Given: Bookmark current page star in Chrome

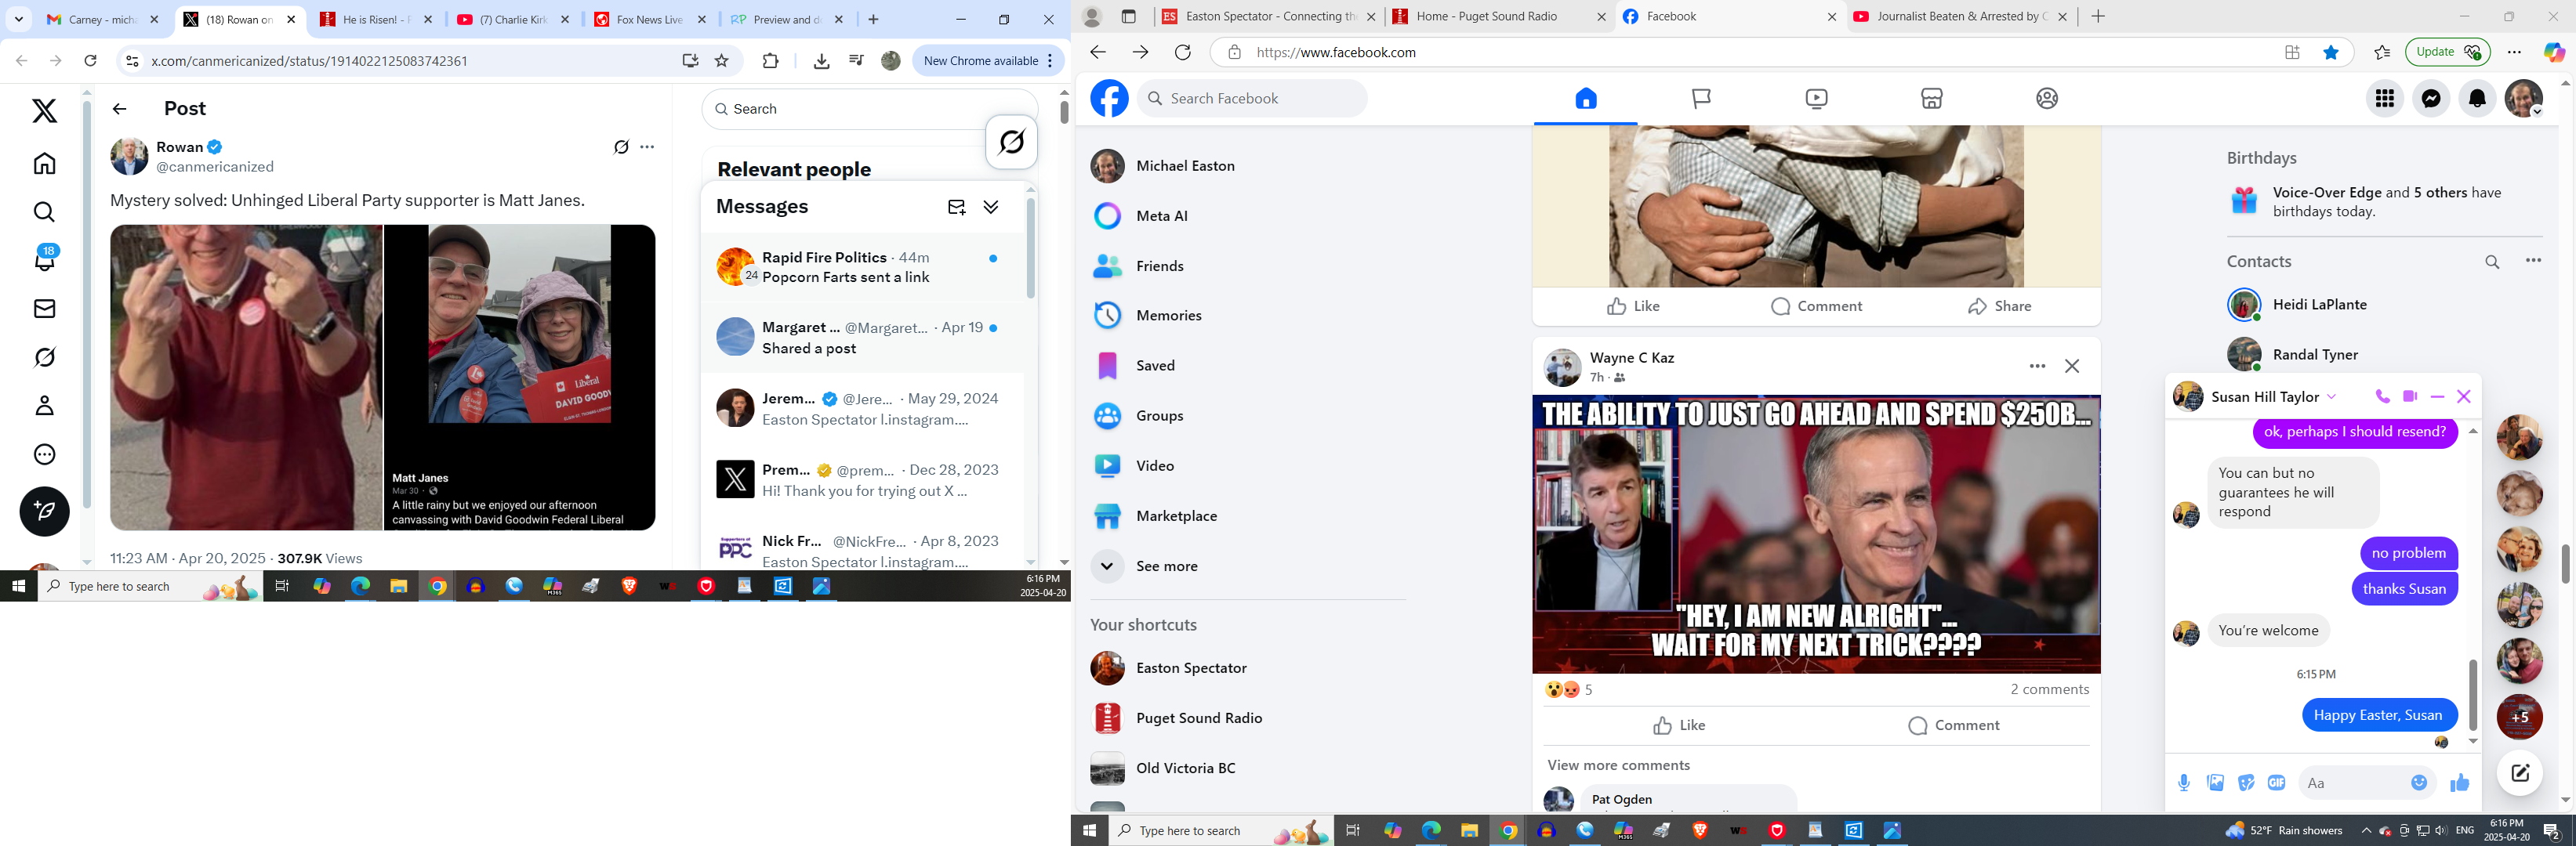Looking at the screenshot, I should click(721, 61).
